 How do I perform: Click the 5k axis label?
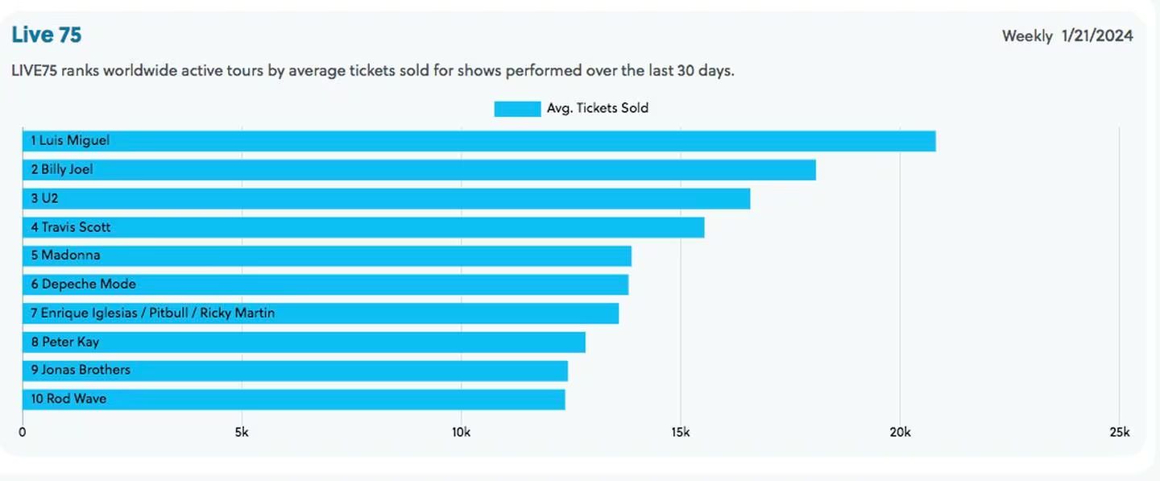[x=242, y=433]
